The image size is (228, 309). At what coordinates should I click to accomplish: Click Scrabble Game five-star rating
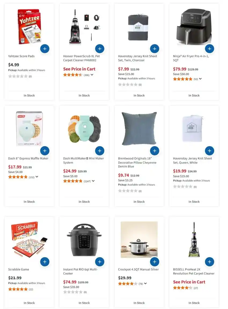[18, 289]
